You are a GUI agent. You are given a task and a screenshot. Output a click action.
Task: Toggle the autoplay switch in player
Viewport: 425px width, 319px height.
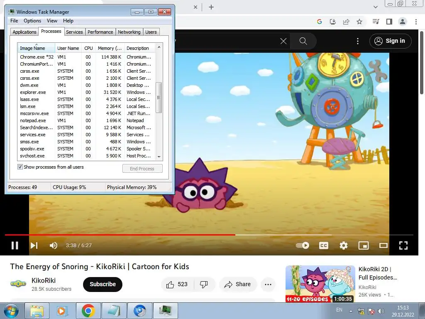[x=303, y=245]
